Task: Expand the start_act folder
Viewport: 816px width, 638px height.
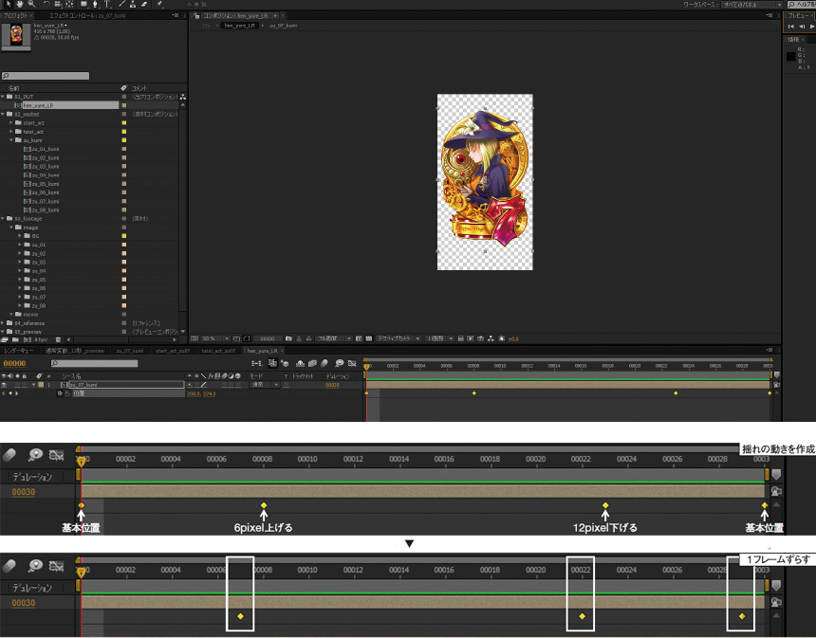Action: tap(11, 122)
